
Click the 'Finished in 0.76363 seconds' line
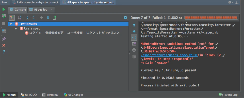165,78
